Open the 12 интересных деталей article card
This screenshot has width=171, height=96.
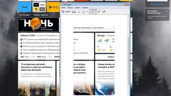tap(37, 78)
